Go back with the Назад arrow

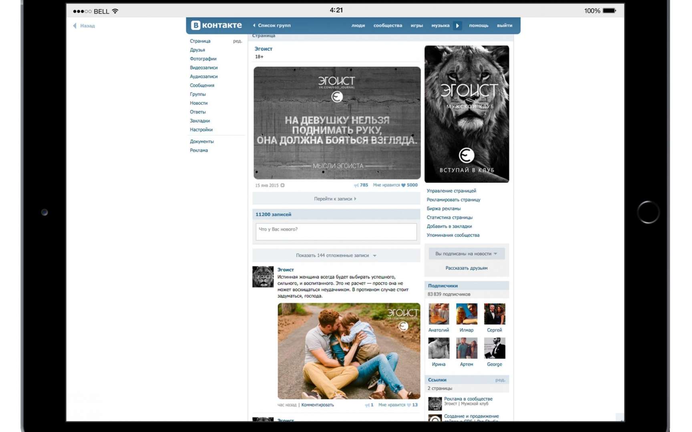point(84,26)
